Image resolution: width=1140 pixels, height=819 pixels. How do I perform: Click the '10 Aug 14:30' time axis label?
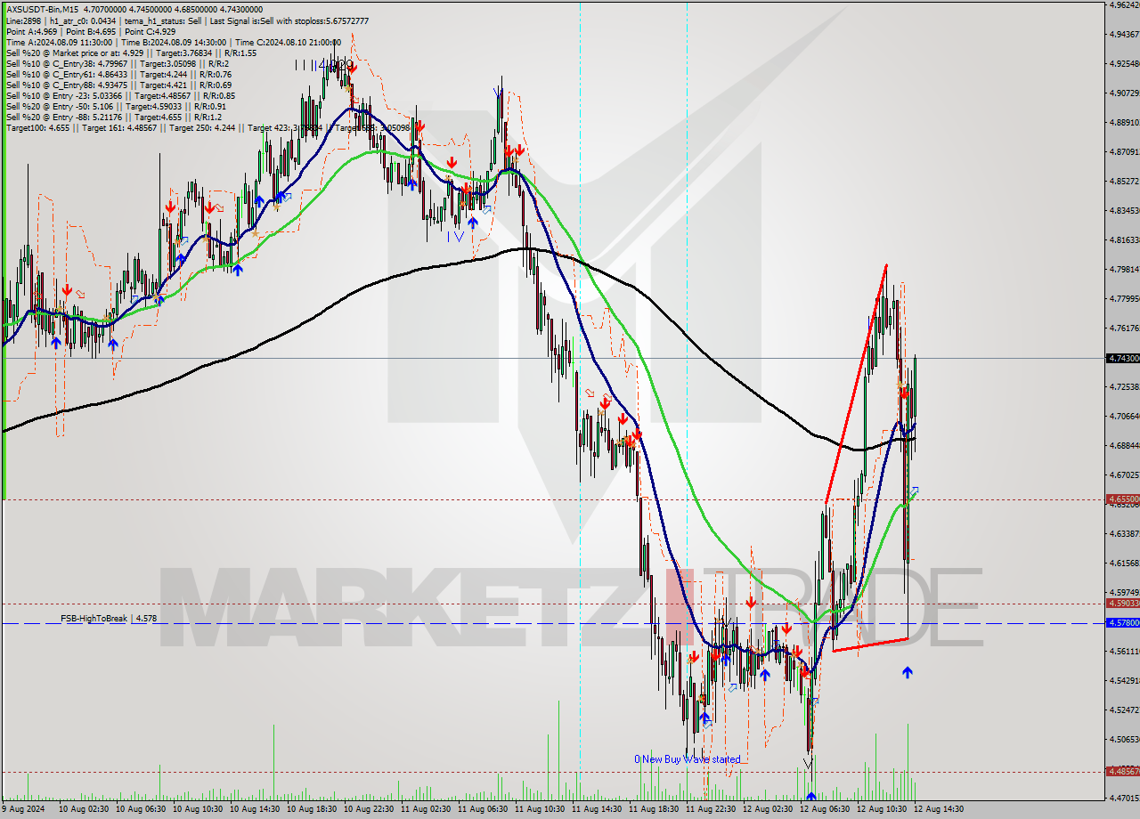coord(255,809)
